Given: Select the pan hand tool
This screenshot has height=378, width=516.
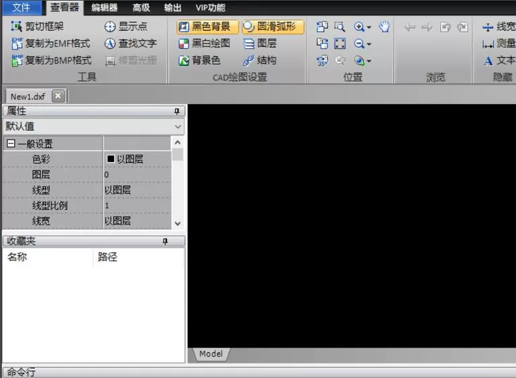Looking at the screenshot, I should 384,27.
